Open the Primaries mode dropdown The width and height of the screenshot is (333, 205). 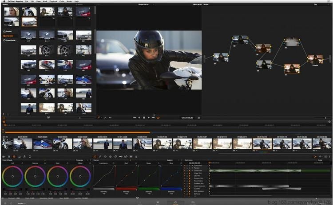tap(80, 160)
